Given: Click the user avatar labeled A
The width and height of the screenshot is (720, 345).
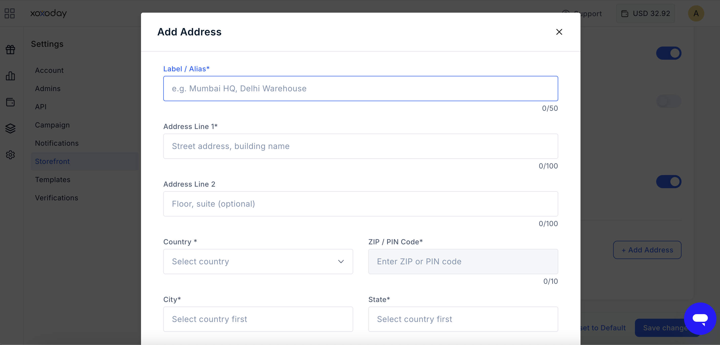Looking at the screenshot, I should click(x=696, y=13).
